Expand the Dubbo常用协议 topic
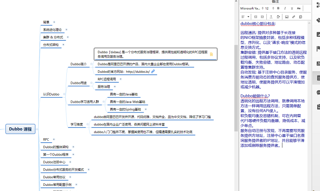 pyautogui.click(x=70, y=177)
